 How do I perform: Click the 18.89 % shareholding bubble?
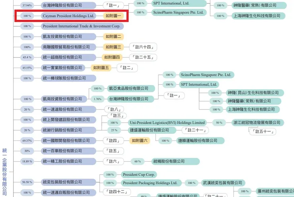coord(27,161)
